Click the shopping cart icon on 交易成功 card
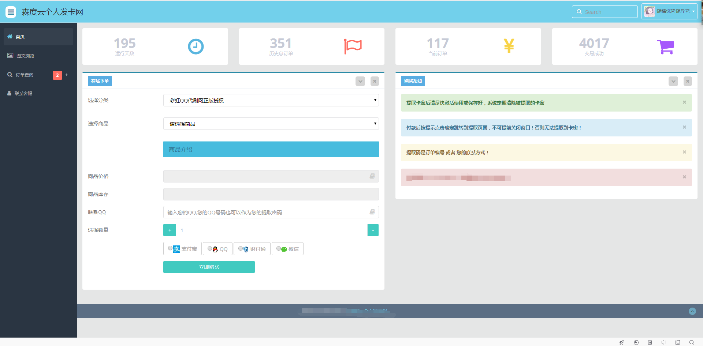This screenshot has height=346, width=703. pos(666,47)
